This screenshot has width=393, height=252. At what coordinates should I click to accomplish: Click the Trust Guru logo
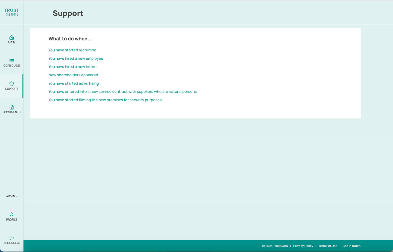tap(11, 13)
